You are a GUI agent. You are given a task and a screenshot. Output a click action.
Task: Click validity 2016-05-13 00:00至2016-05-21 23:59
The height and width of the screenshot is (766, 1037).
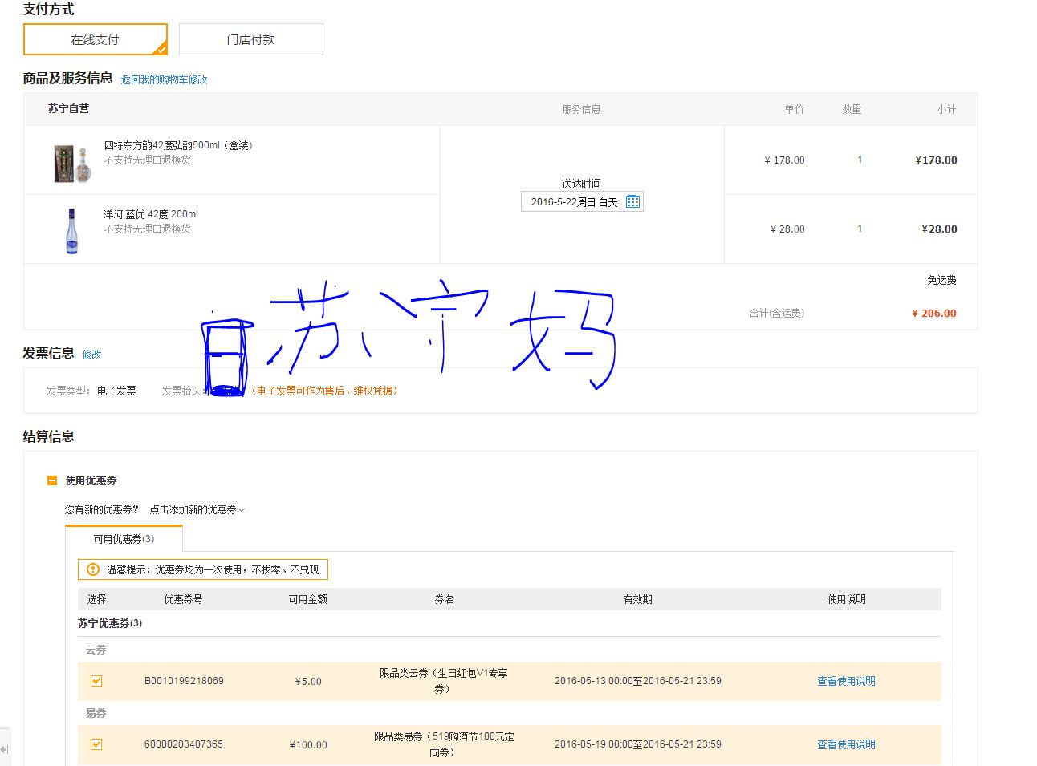click(x=637, y=681)
